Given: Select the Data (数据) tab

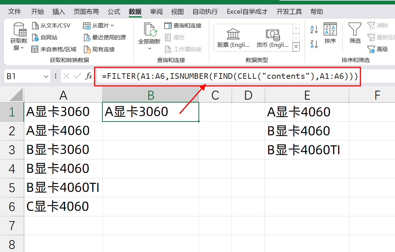Looking at the screenshot, I should click(x=135, y=12).
